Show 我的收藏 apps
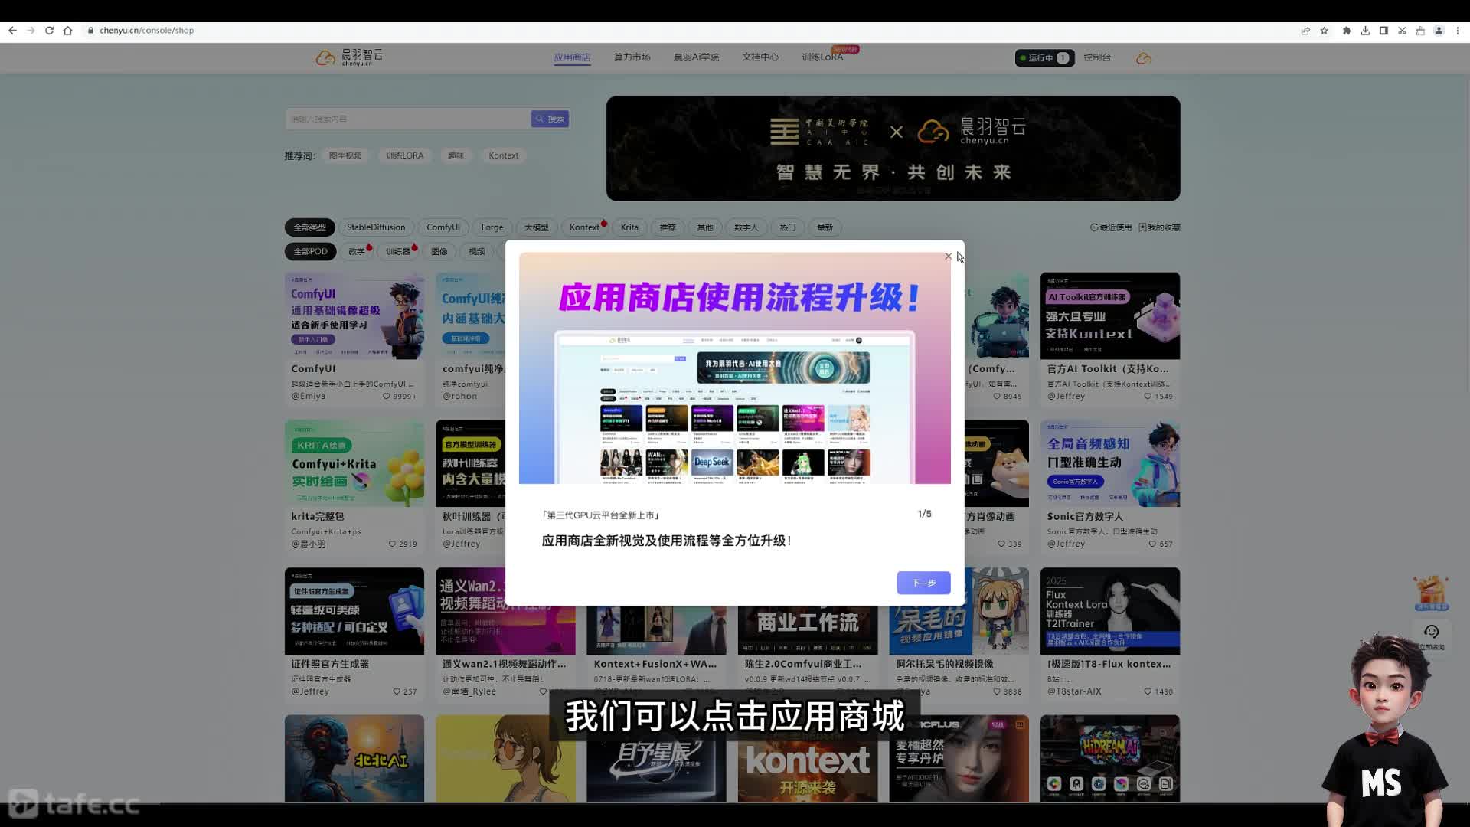This screenshot has height=827, width=1470. tap(1159, 227)
